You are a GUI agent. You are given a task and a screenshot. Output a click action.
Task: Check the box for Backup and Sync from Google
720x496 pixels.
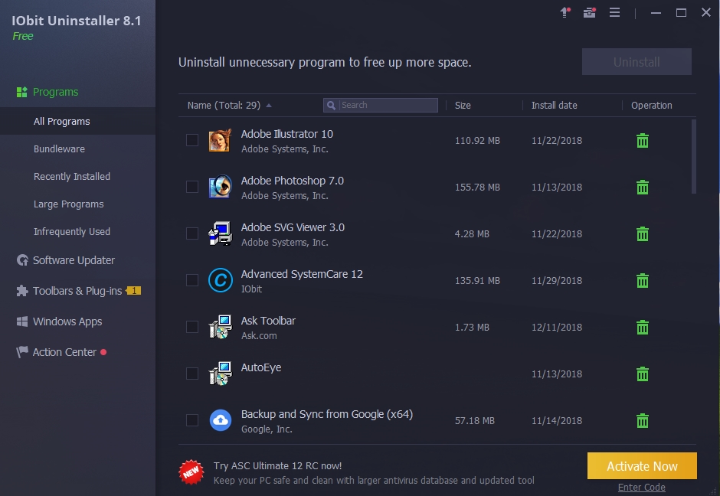[x=192, y=420]
